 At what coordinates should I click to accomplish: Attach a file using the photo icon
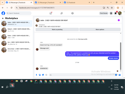coord(40,75)
